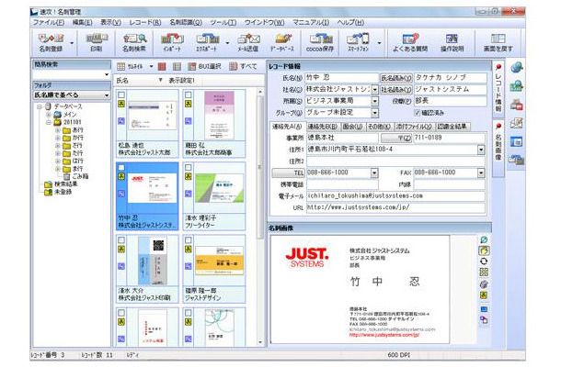Click the BUI選択 button
The width and height of the screenshot is (561, 367).
coord(205,66)
